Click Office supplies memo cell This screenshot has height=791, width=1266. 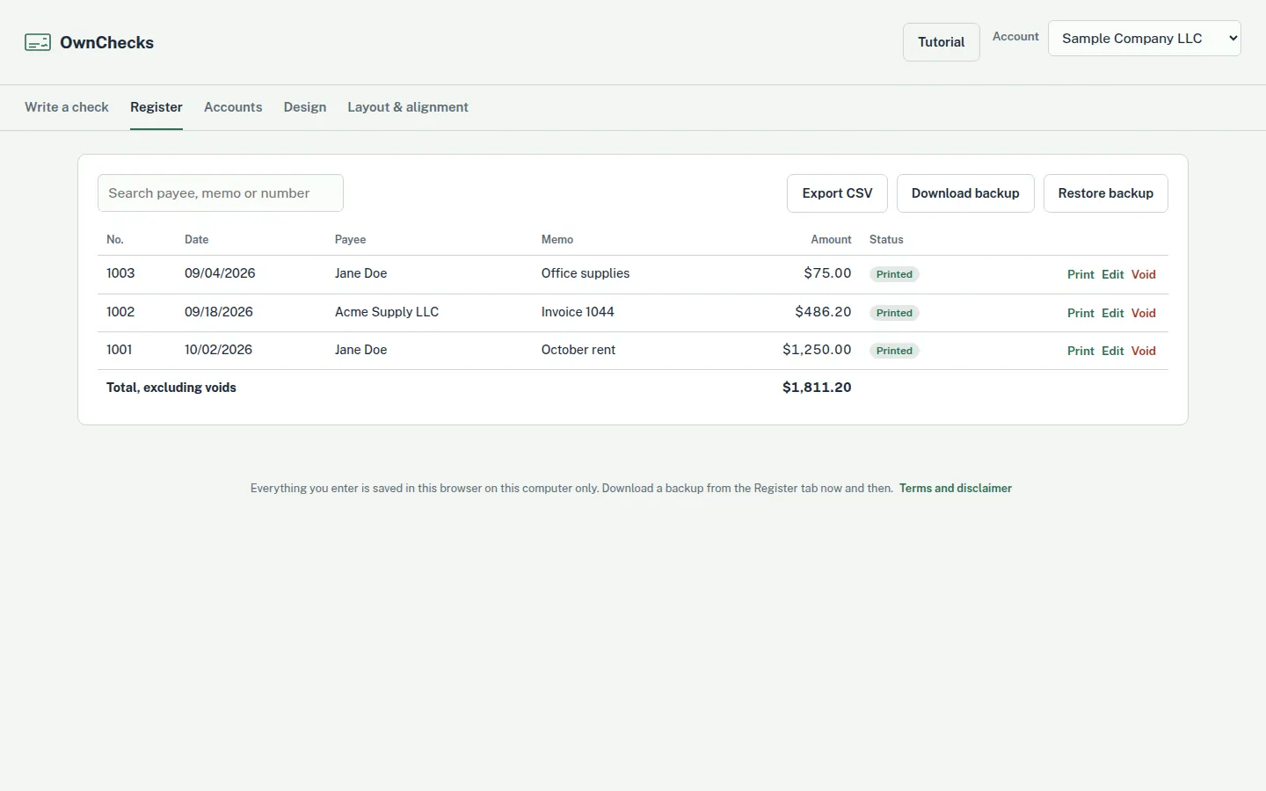click(x=586, y=273)
